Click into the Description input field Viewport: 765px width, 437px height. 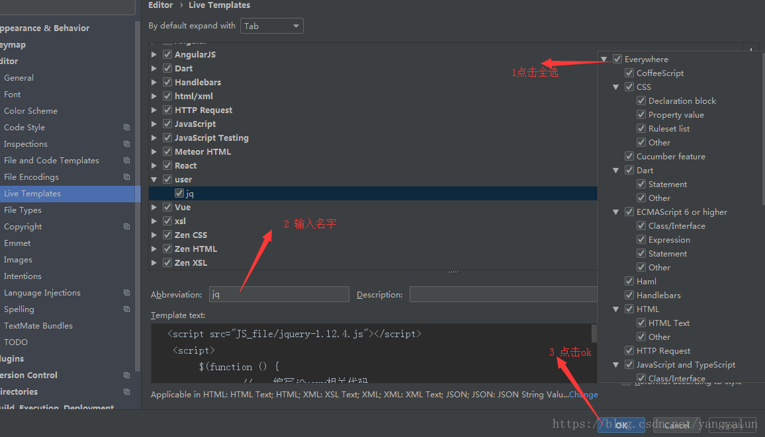click(x=504, y=294)
